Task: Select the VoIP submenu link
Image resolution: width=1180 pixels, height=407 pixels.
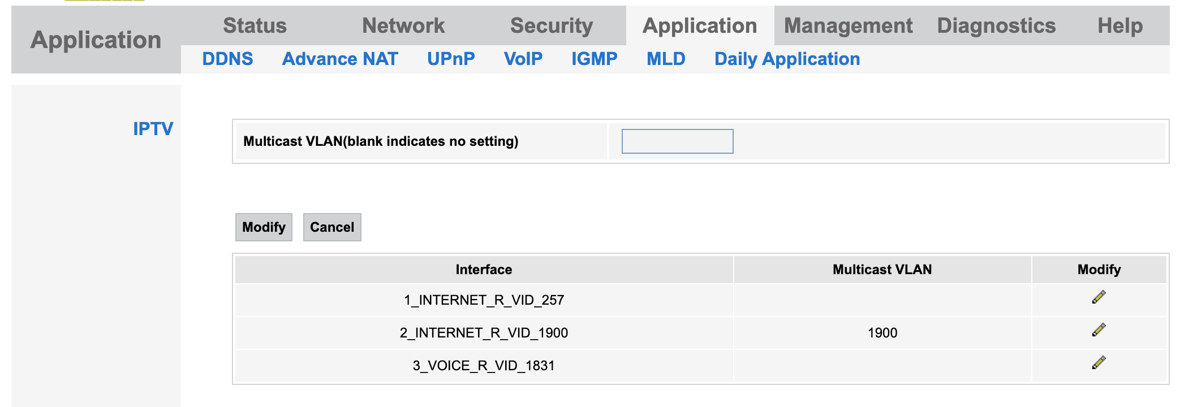Action: pyautogui.click(x=523, y=59)
